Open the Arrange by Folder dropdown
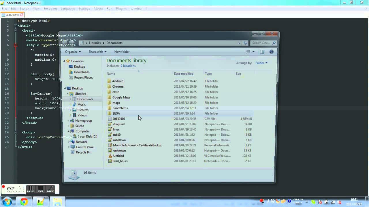Viewport: 369px width, 207px height. click(x=261, y=63)
